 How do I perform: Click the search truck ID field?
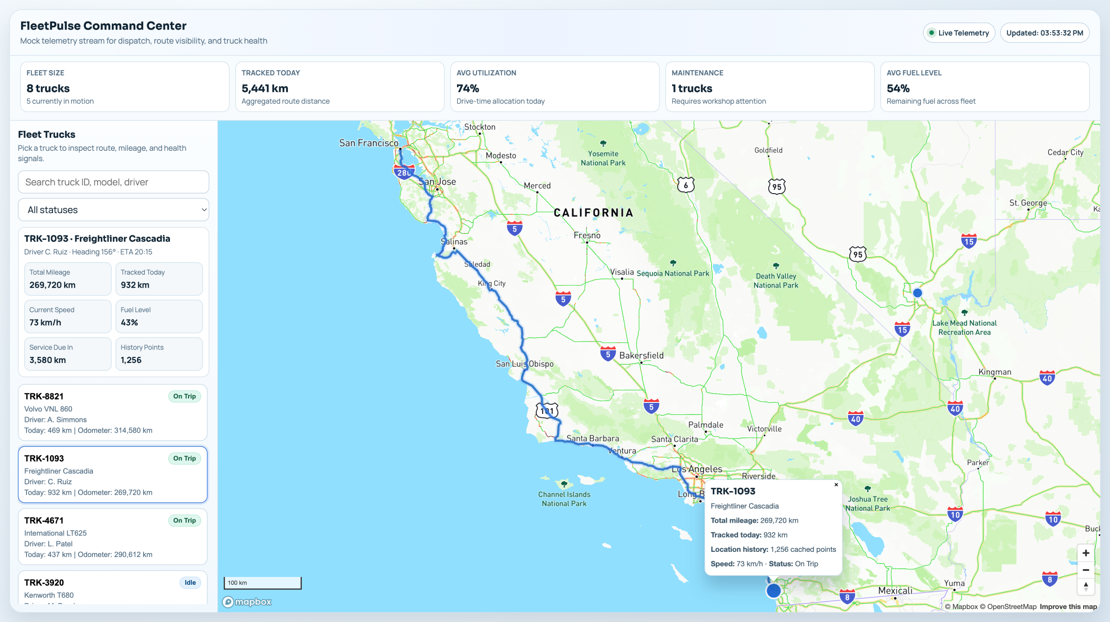[x=113, y=182]
